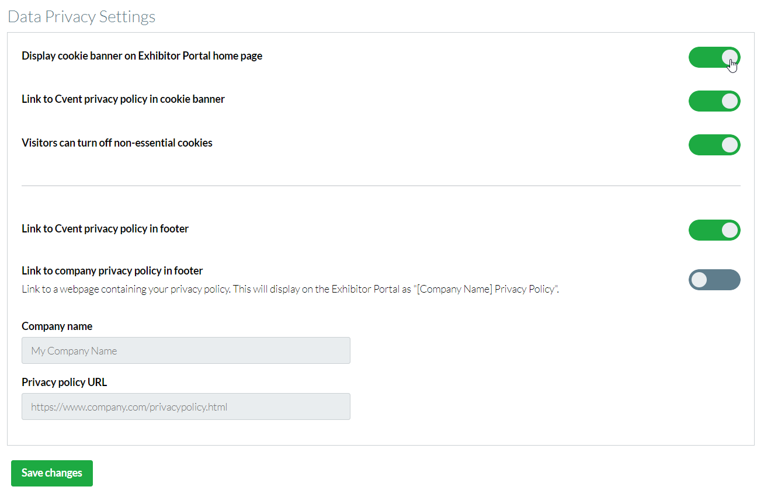Click the horizontal divider between setting groups

click(x=381, y=186)
